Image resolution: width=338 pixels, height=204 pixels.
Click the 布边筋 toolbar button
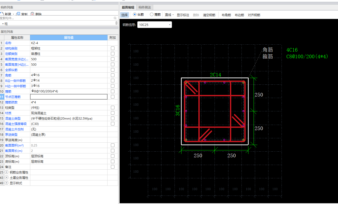(239, 15)
